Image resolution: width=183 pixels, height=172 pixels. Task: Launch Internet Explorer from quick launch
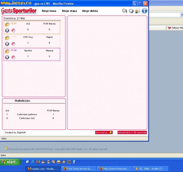[33, 162]
